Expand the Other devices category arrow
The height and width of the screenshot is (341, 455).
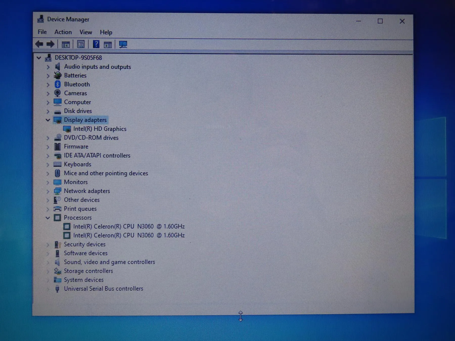[x=48, y=200]
